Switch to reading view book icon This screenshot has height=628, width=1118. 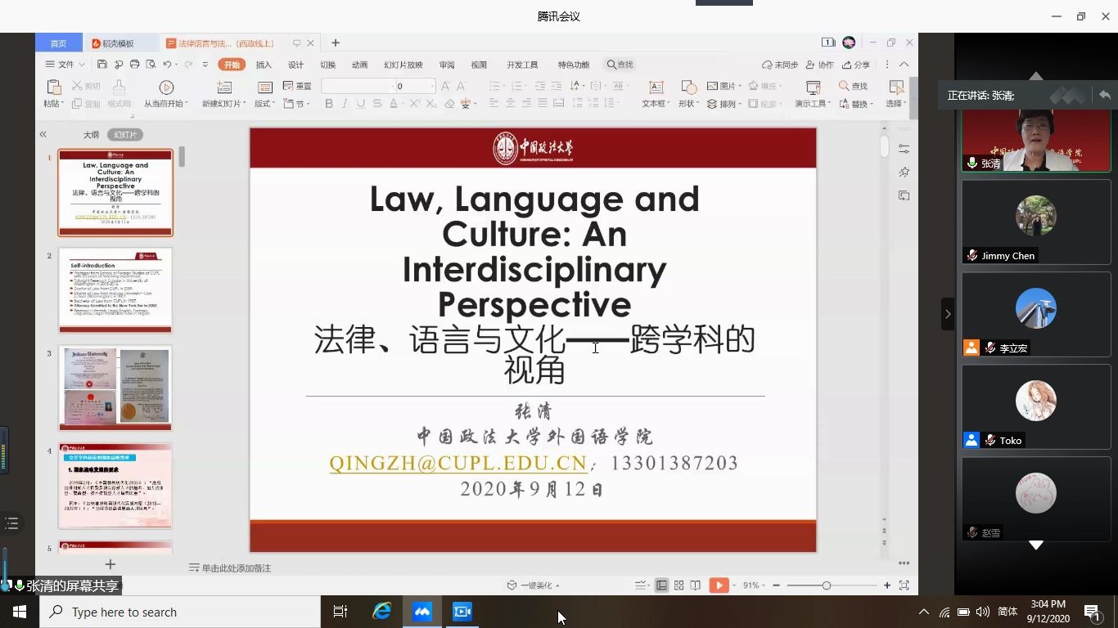tap(695, 585)
